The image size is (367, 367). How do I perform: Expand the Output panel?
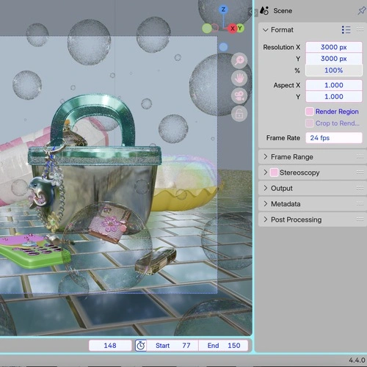[266, 188]
